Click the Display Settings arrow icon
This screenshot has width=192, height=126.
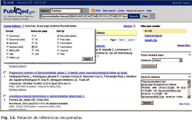23,26
